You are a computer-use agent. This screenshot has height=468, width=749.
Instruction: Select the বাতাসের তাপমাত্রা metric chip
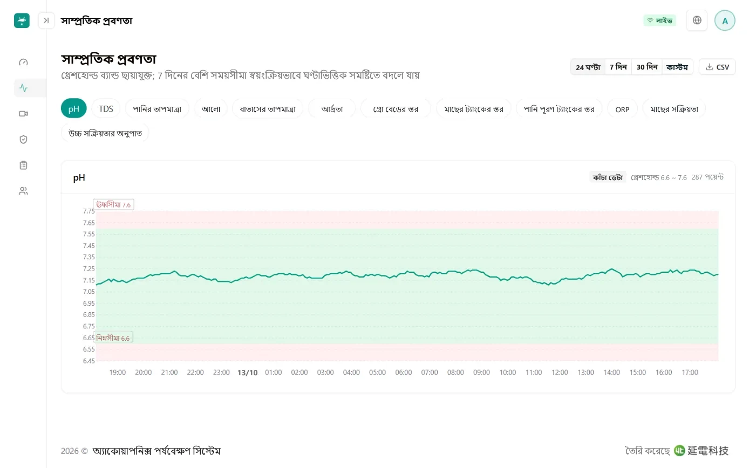point(268,109)
